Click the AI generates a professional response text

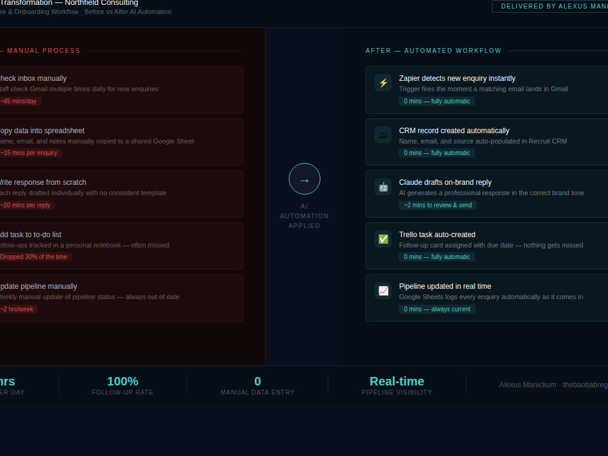[x=491, y=193]
